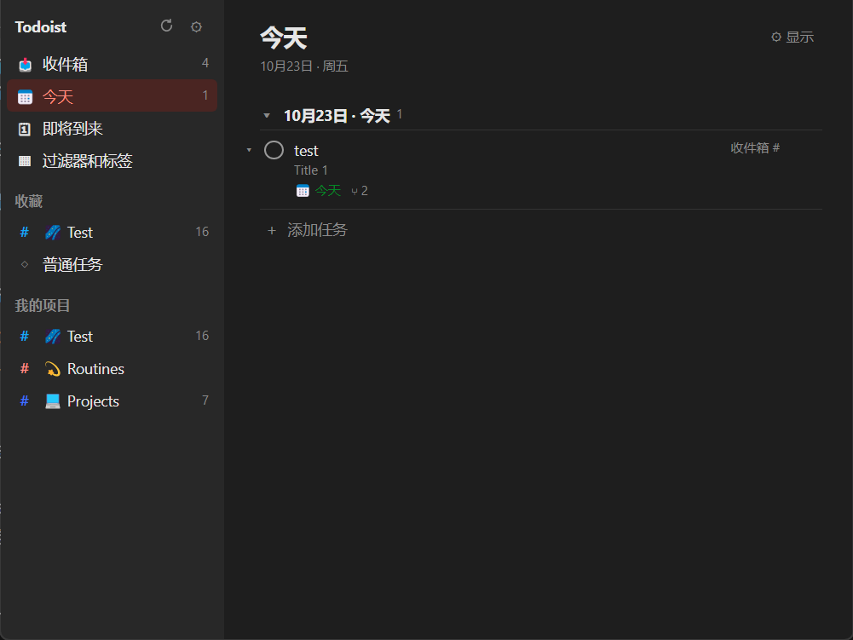Viewport: 853px width, 640px height.
Task: Click the inbox count 4
Action: 205,63
